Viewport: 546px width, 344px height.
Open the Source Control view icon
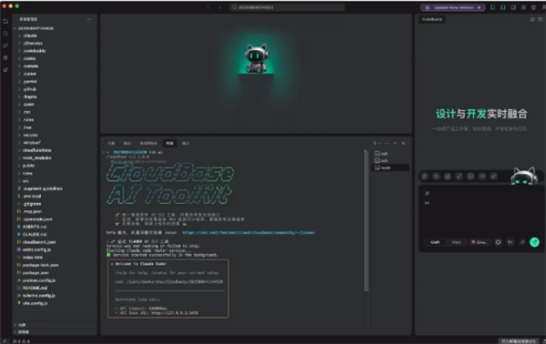pyautogui.click(x=5, y=46)
